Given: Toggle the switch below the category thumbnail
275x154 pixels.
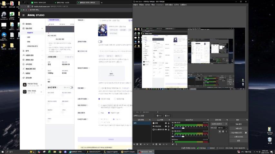Looking at the screenshot, I should coord(100,42).
